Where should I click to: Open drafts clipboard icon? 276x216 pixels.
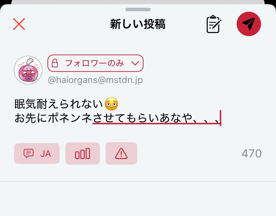pyautogui.click(x=214, y=24)
